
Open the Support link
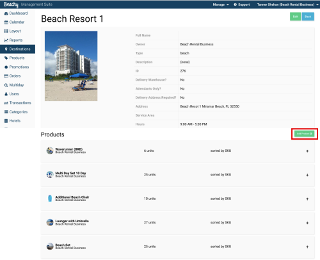(x=242, y=4)
